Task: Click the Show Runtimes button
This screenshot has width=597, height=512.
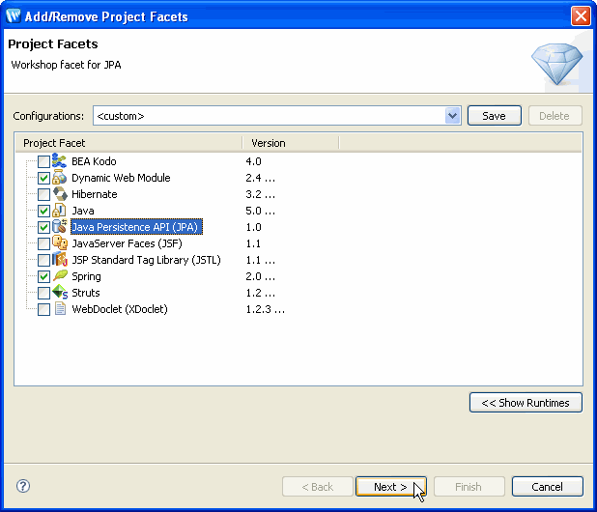Action: 526,403
